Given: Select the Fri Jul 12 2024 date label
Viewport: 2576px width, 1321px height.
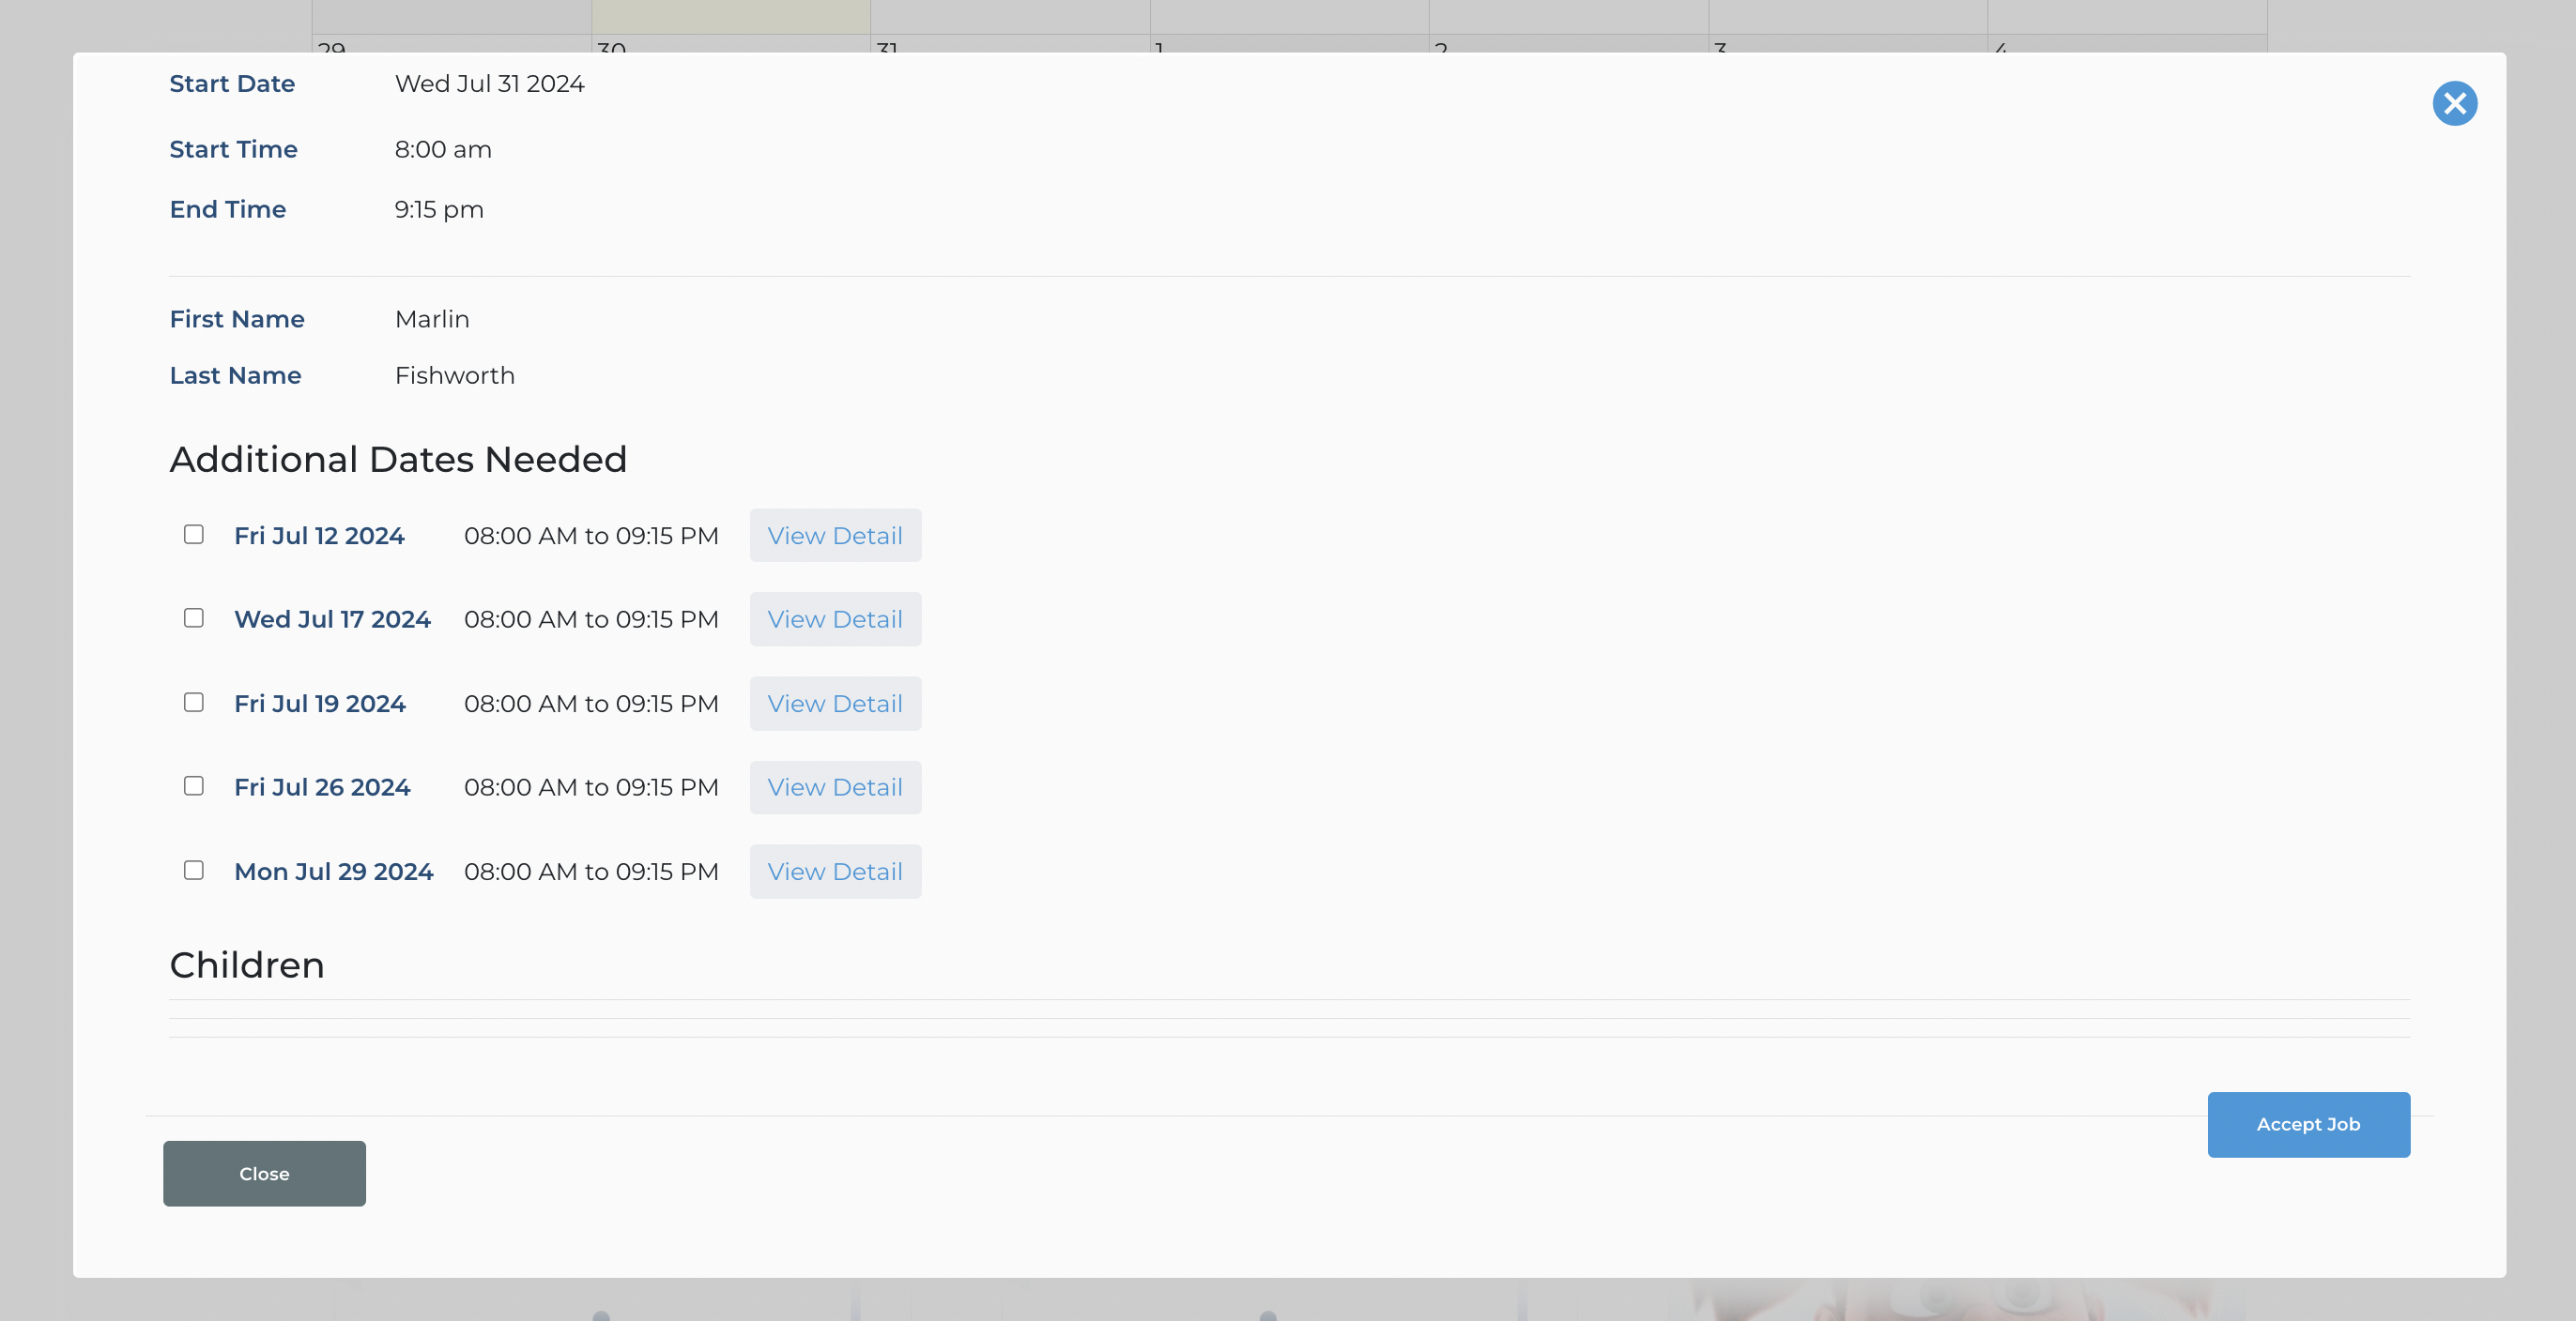Looking at the screenshot, I should coord(319,536).
